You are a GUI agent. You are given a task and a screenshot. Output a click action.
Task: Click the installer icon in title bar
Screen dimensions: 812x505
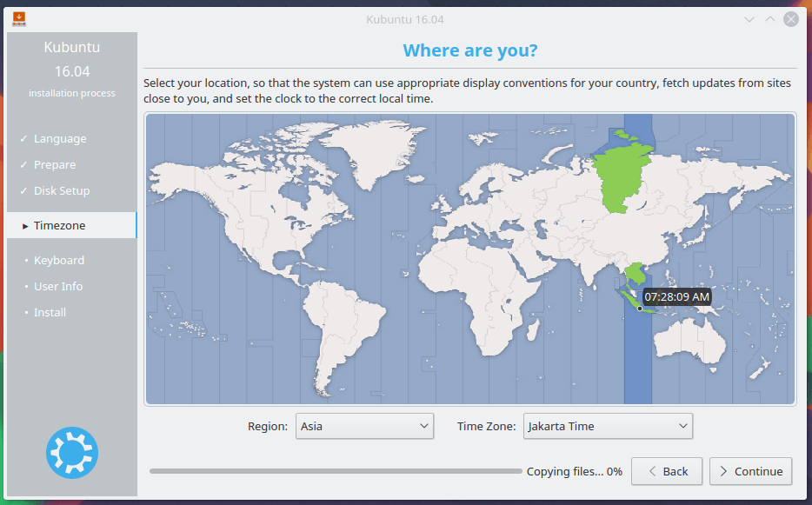[19, 19]
